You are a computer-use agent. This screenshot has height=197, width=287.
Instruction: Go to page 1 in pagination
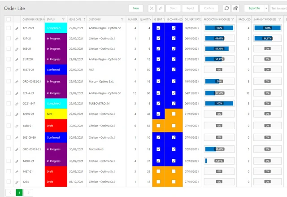(19, 193)
